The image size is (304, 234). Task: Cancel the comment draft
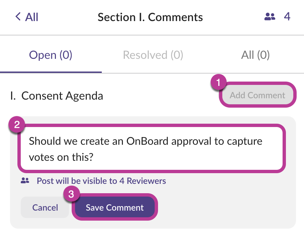[45, 208]
